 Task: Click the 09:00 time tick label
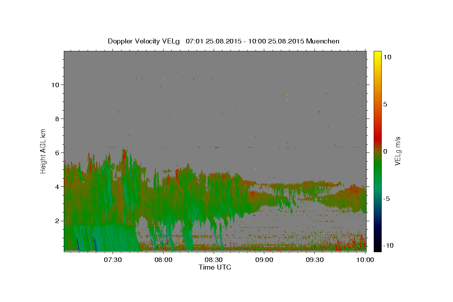(x=264, y=260)
